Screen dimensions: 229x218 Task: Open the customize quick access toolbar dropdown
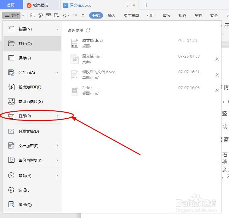pyautogui.click(x=83, y=15)
